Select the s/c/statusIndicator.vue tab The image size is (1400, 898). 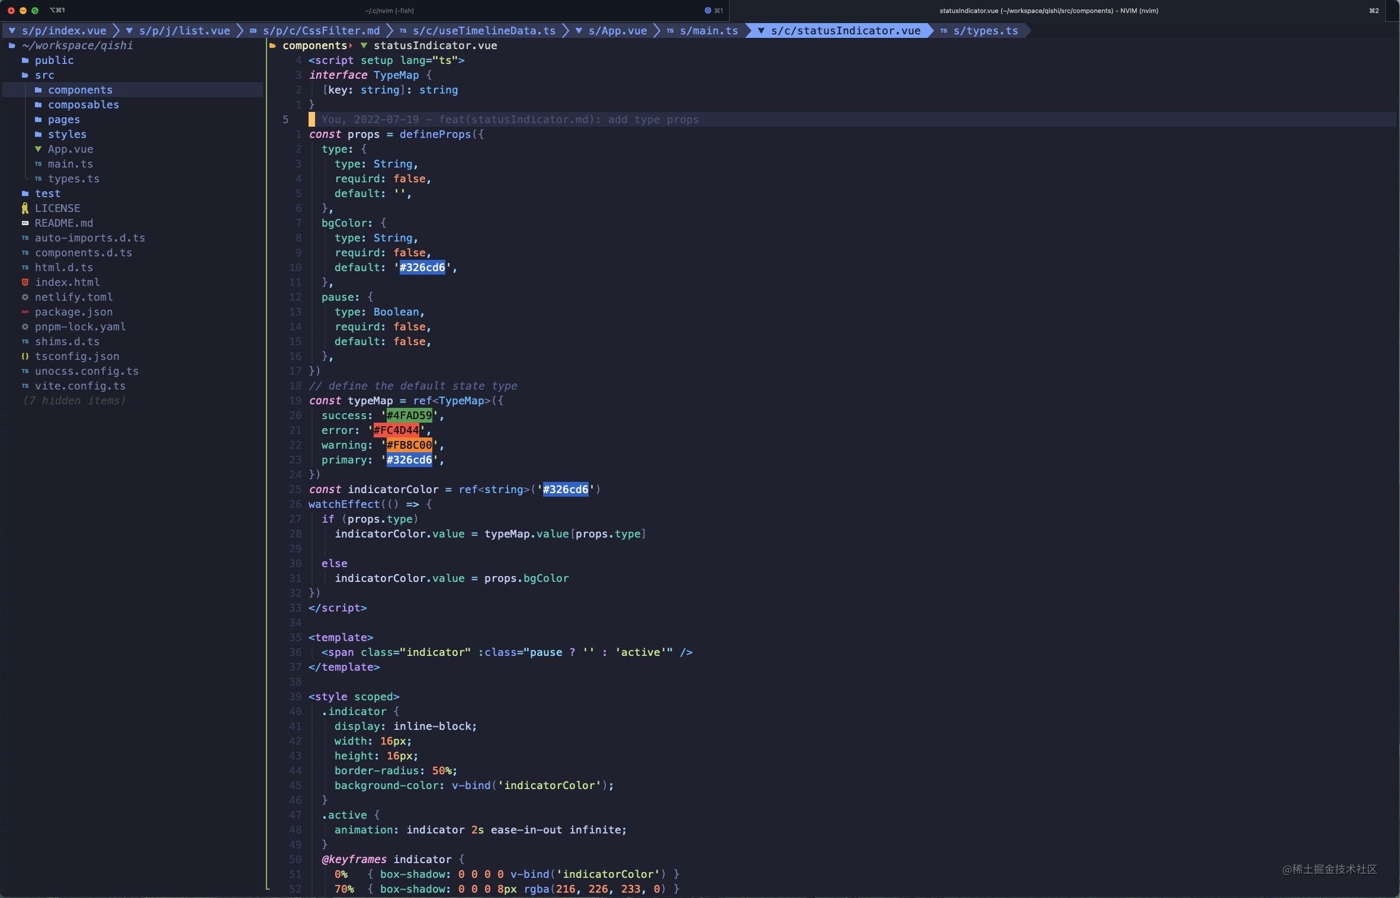(839, 31)
